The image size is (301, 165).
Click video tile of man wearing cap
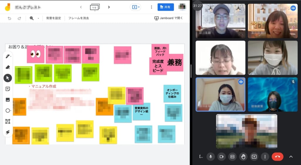(220, 21)
